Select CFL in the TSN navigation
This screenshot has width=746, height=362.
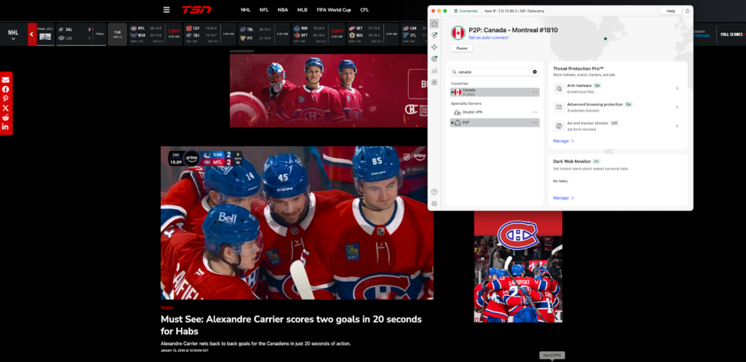click(364, 9)
